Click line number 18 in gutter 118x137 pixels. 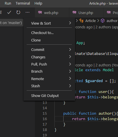tap(45, 130)
